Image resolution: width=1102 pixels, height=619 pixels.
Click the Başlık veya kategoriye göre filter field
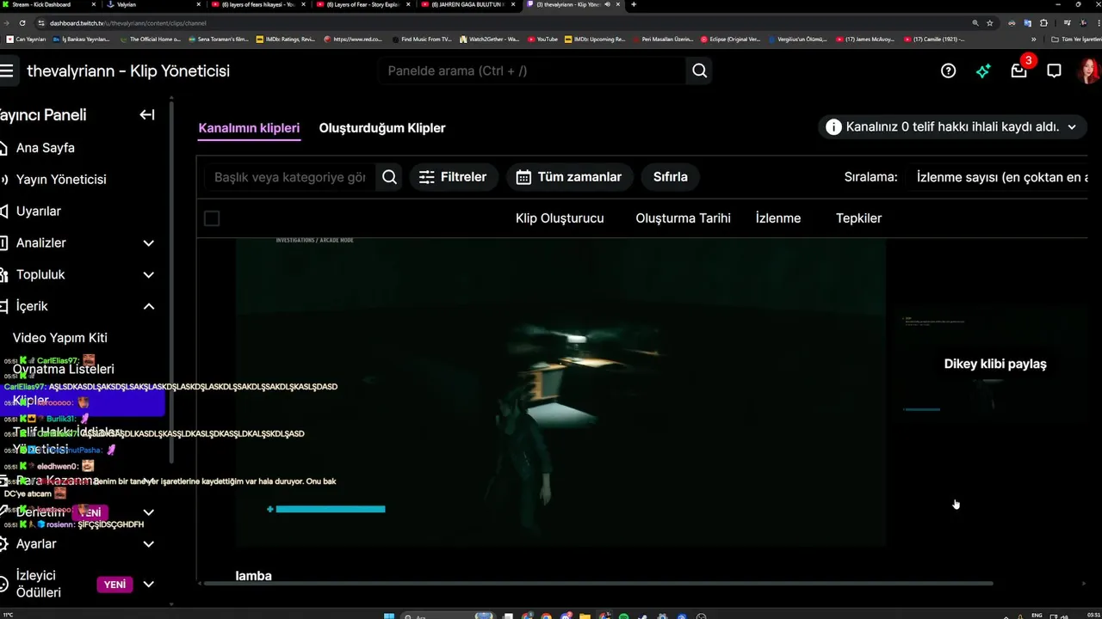pyautogui.click(x=290, y=177)
